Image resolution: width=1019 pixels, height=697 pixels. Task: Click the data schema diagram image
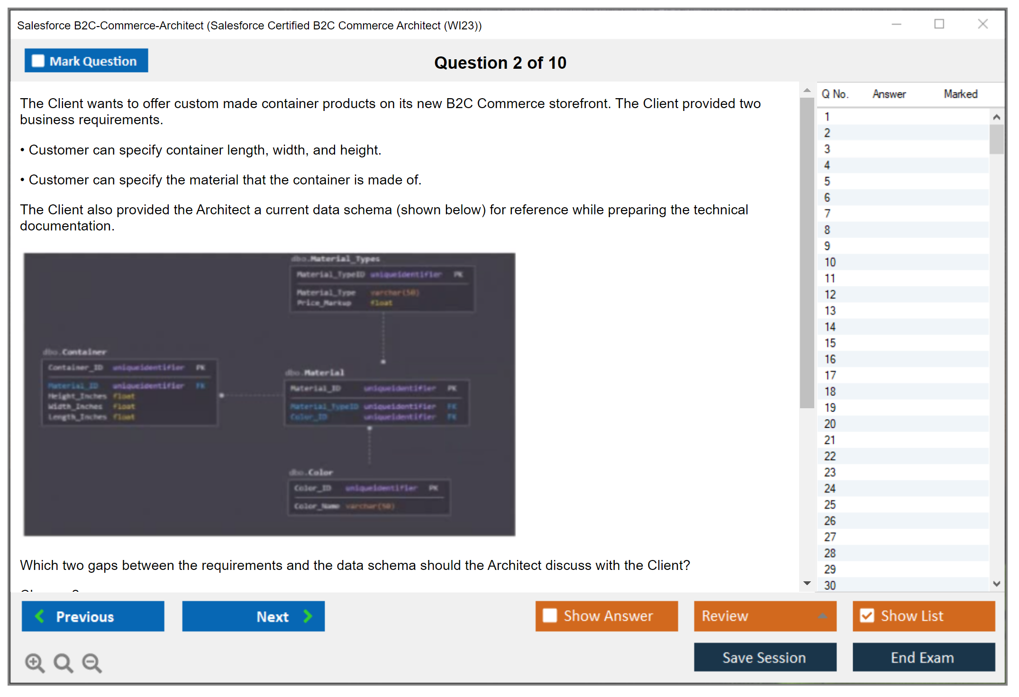(269, 394)
